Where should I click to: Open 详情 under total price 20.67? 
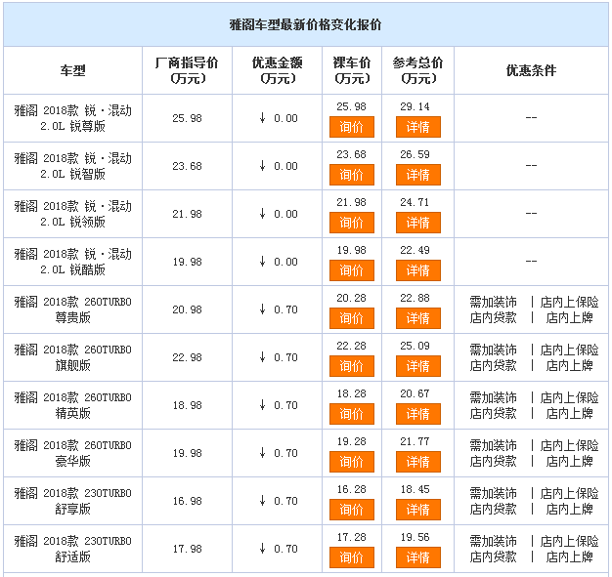[x=418, y=414]
